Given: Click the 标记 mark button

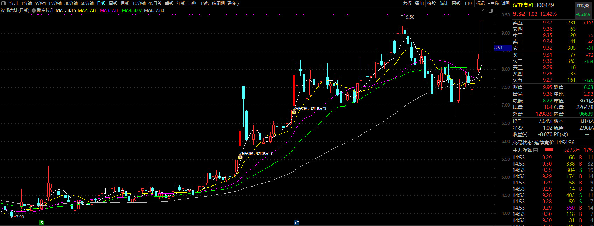Looking at the screenshot, I should tap(481, 3).
